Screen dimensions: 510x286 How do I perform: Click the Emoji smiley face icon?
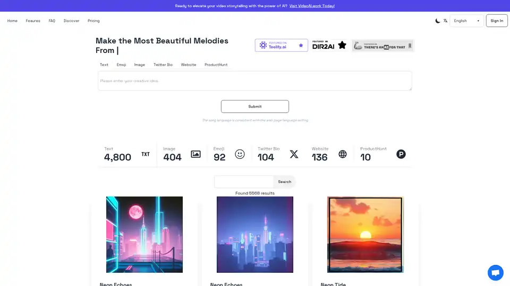click(240, 154)
